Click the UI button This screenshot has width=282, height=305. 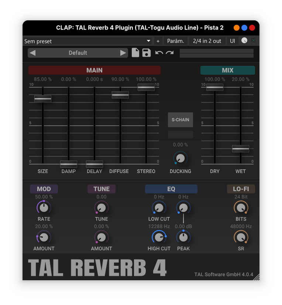(x=233, y=41)
